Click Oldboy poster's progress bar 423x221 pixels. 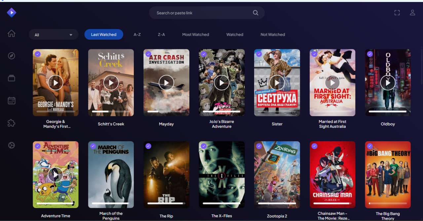pos(388,112)
